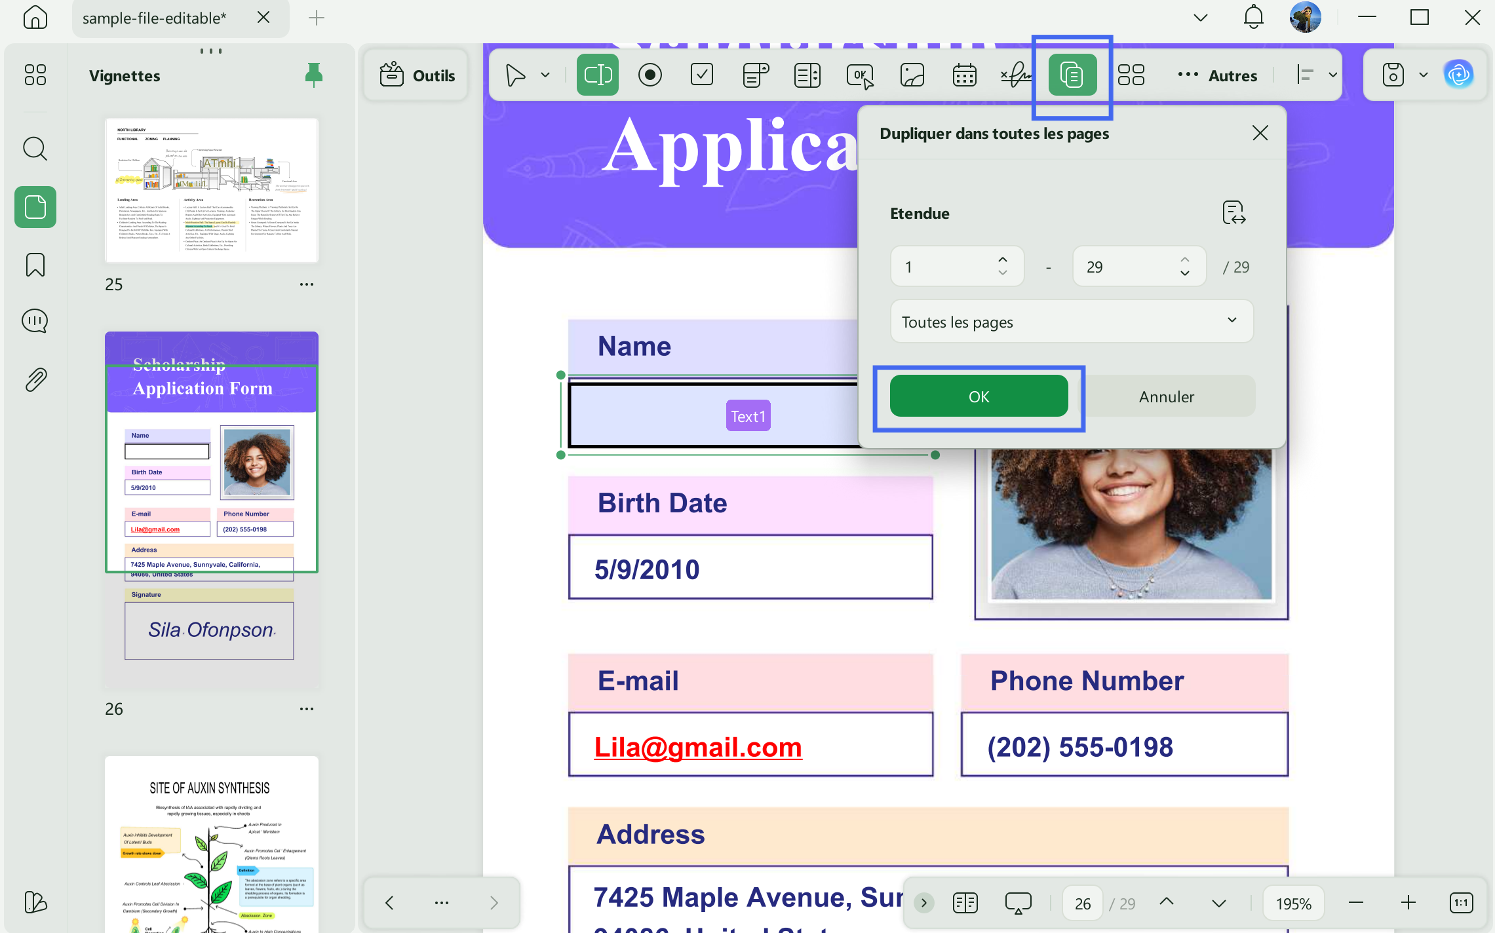Close the sample-file-editable tab

[x=263, y=18]
